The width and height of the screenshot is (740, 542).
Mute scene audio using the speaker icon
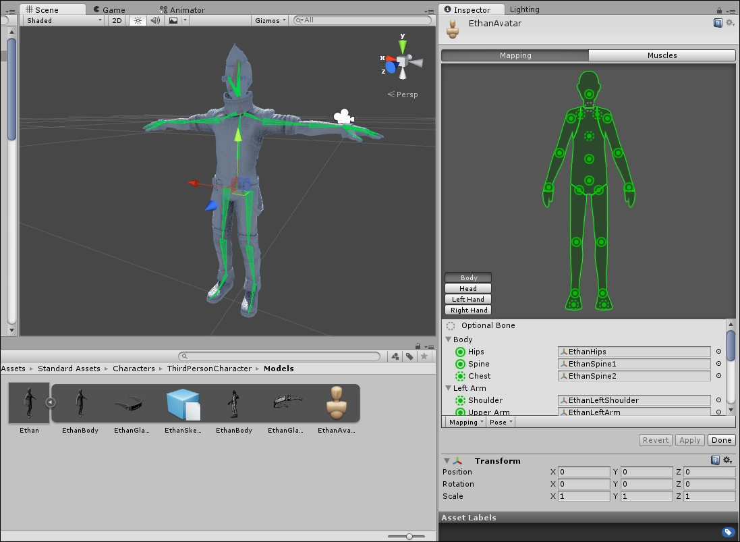[x=154, y=20]
